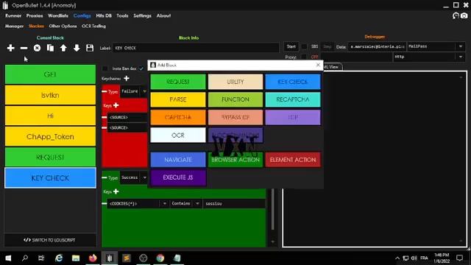Click the add block plus icon
The width and height of the screenshot is (471, 265).
tap(11, 48)
